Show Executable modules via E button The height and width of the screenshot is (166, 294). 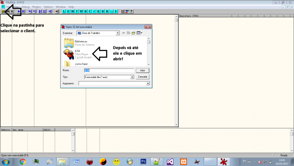(68, 11)
